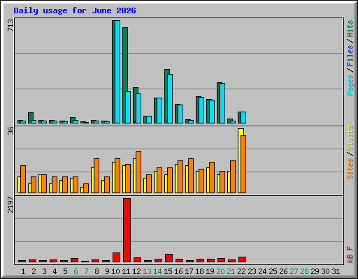Select the tall red KB bar for day 11
This screenshot has height=279, width=358.
click(x=127, y=230)
